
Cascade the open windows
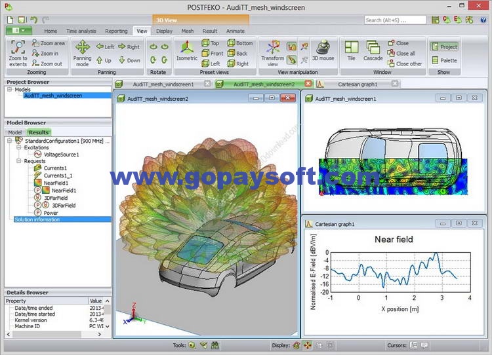373,50
